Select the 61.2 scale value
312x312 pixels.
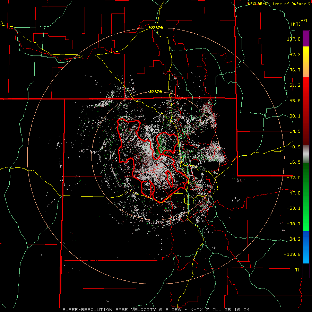pos(295,85)
